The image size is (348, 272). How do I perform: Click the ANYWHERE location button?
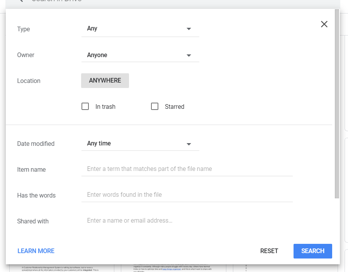click(x=105, y=81)
